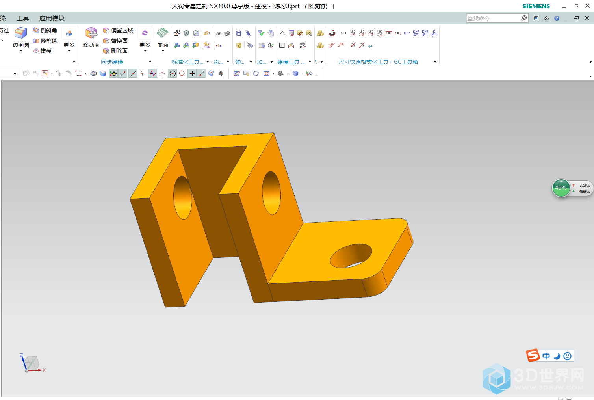
Task: Expand the 同步建模 group options arrow
Action: [x=150, y=62]
